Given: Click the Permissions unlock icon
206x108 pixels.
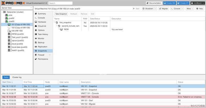Looking at the screenshot, I should tap(36, 59).
